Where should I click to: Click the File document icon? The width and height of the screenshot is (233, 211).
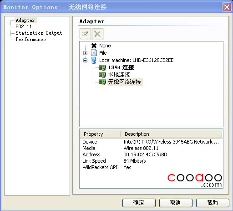point(94,53)
